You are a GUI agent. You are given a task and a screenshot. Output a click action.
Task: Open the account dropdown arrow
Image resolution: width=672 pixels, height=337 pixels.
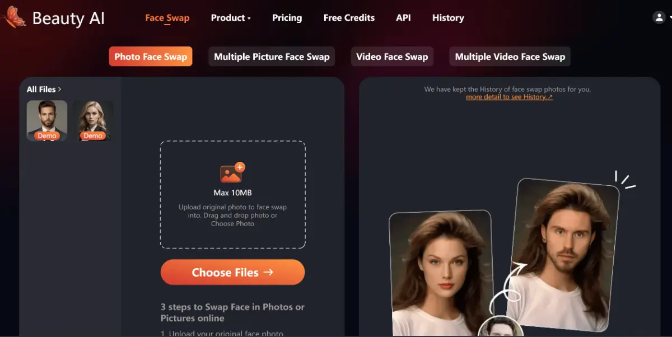[x=670, y=18]
